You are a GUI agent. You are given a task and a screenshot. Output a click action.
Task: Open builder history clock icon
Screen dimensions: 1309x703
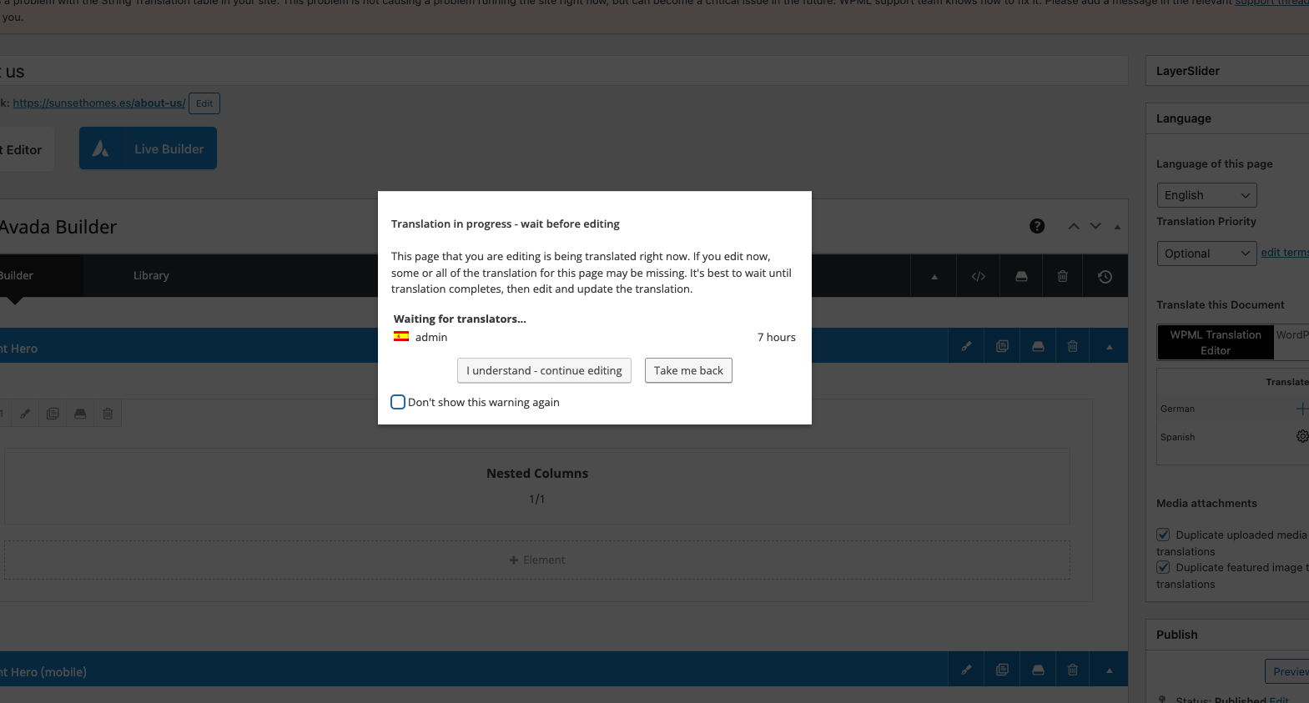(1105, 277)
